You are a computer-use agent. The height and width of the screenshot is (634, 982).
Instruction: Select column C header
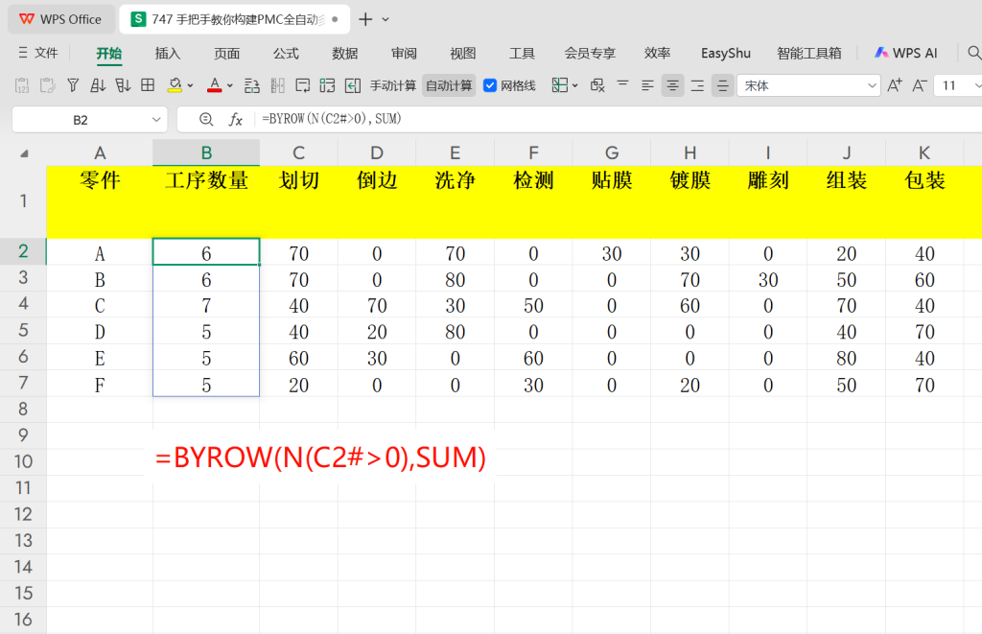pyautogui.click(x=299, y=153)
